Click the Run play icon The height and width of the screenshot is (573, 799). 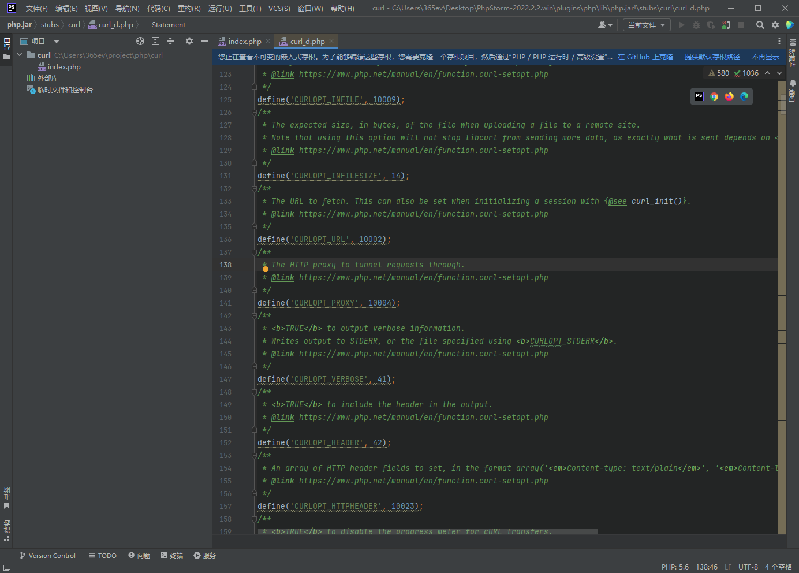pyautogui.click(x=681, y=25)
